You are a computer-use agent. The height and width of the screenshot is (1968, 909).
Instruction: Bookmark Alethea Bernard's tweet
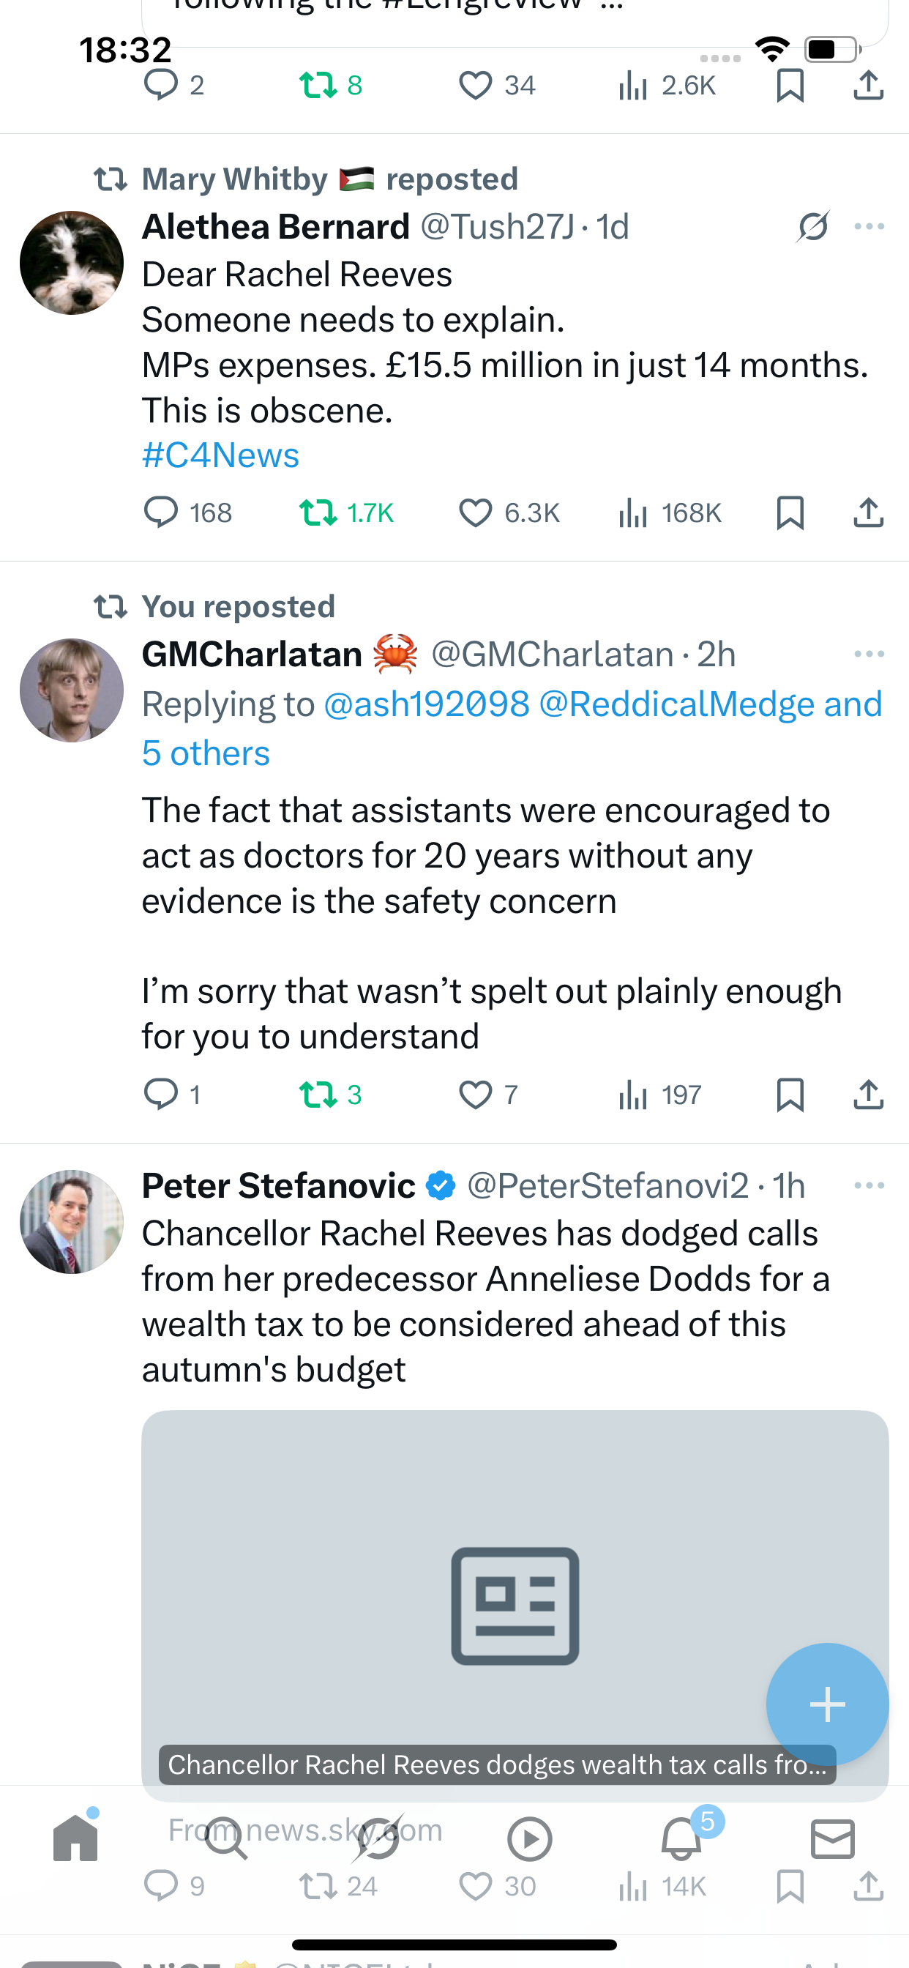point(790,512)
